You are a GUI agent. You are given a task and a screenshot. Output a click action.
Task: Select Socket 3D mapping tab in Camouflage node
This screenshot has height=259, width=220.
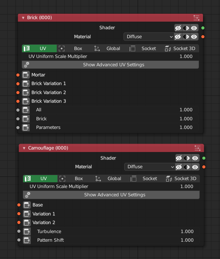tap(182, 179)
